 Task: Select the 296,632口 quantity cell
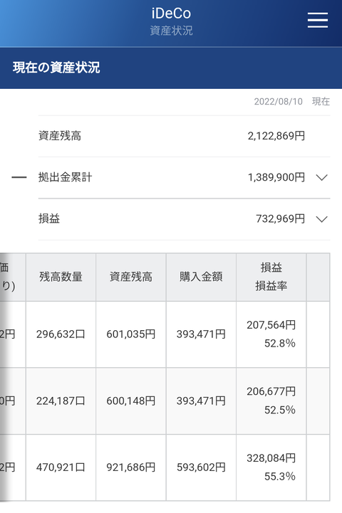pyautogui.click(x=61, y=334)
